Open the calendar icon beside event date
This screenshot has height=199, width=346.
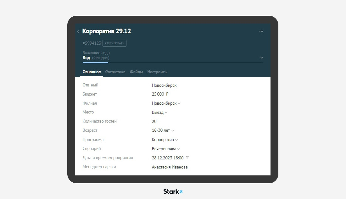click(187, 158)
